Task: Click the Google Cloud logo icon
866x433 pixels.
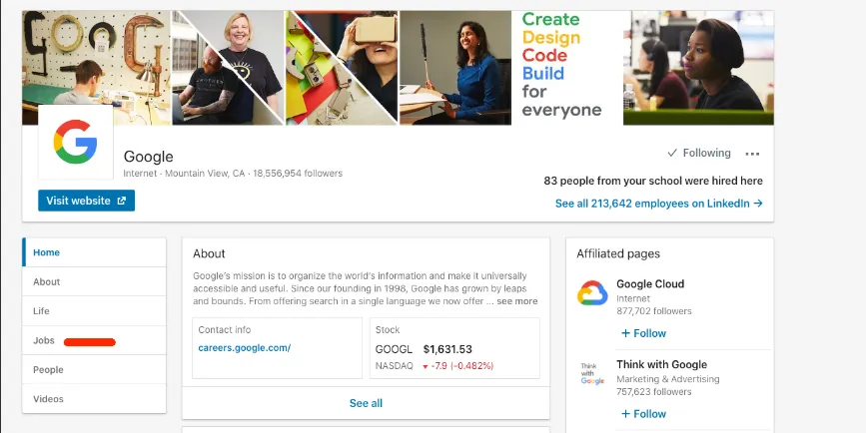Action: pyautogui.click(x=592, y=293)
